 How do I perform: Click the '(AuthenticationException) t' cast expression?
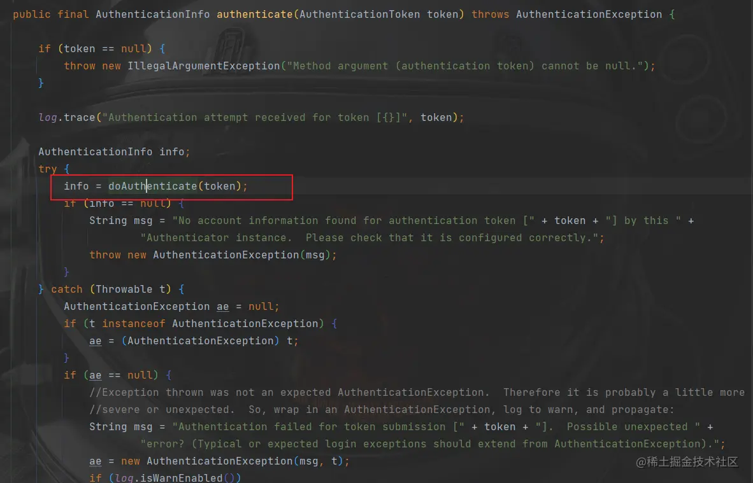click(207, 341)
